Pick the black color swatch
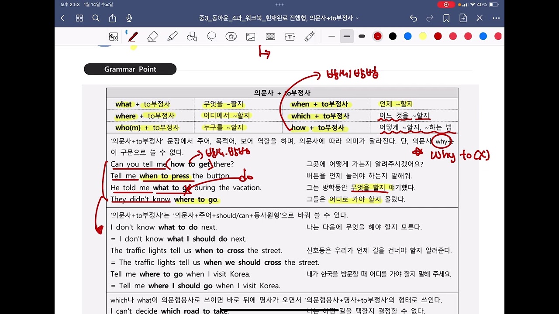The width and height of the screenshot is (559, 314). [393, 36]
